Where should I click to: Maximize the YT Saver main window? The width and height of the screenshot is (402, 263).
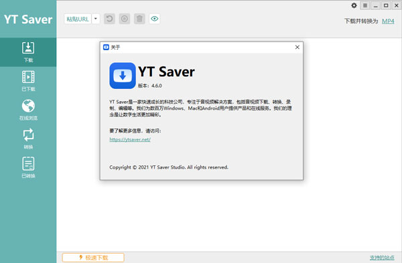pos(386,5)
